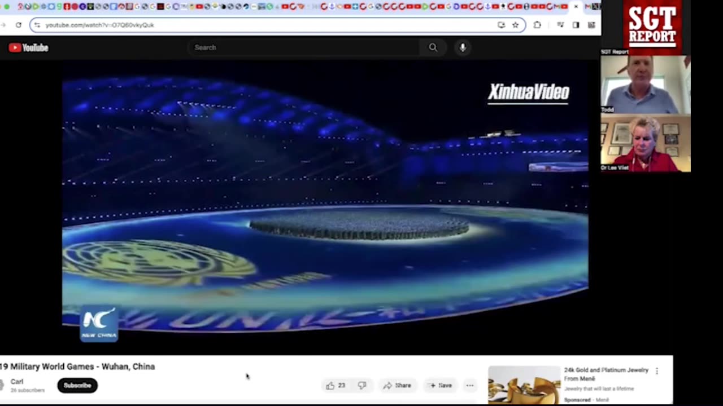Activate voice search microphone icon
The height and width of the screenshot is (406, 723).
463,48
